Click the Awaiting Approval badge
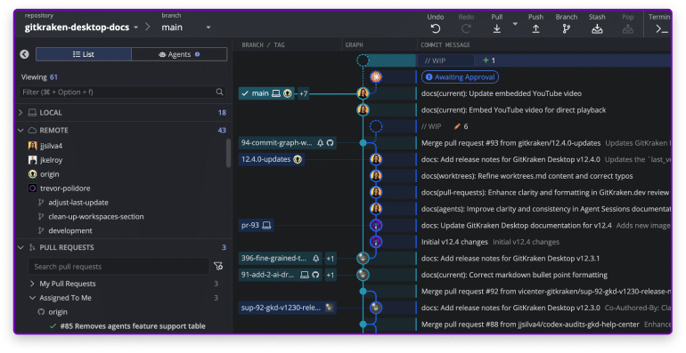This screenshot has height=353, width=686. pos(460,76)
